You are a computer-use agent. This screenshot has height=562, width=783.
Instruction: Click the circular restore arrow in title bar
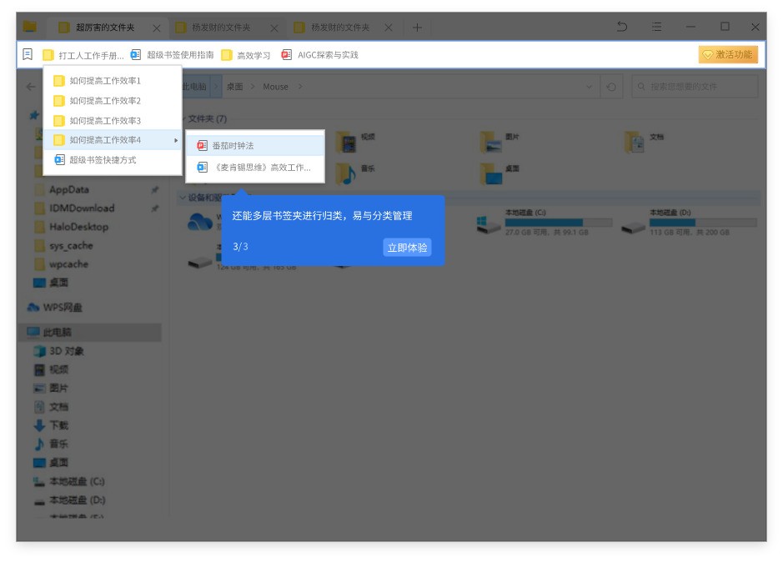[x=621, y=28]
